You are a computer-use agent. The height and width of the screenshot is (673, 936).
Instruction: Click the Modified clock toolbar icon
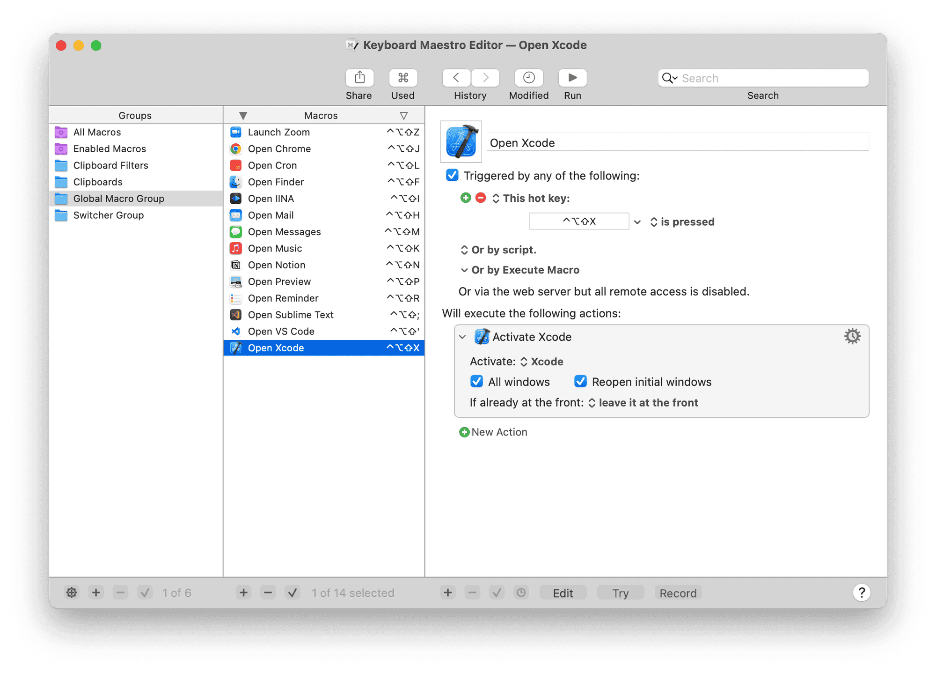(529, 78)
